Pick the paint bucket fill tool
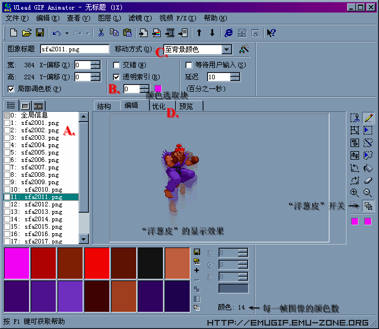 pos(368,168)
